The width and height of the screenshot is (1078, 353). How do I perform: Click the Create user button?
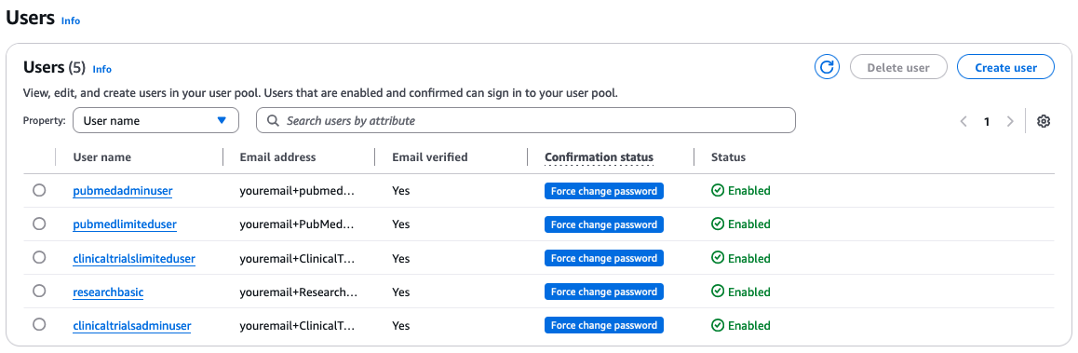pyautogui.click(x=1005, y=67)
